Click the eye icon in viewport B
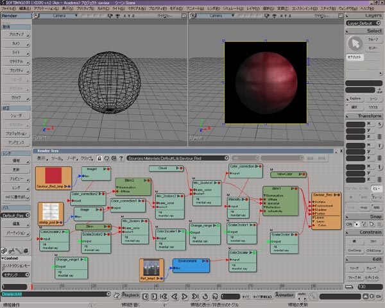The width and height of the screenshot is (385, 308). pyautogui.click(x=275, y=15)
